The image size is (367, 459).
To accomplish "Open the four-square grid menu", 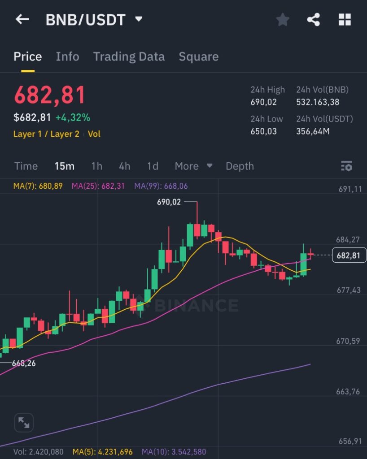I will pos(345,20).
